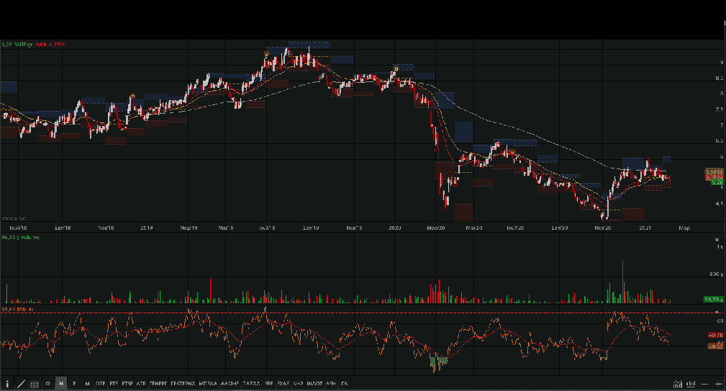Viewport: 726px width, 391px height.
Task: Open the indicators line-chart icon at bottom right
Action: click(x=678, y=384)
